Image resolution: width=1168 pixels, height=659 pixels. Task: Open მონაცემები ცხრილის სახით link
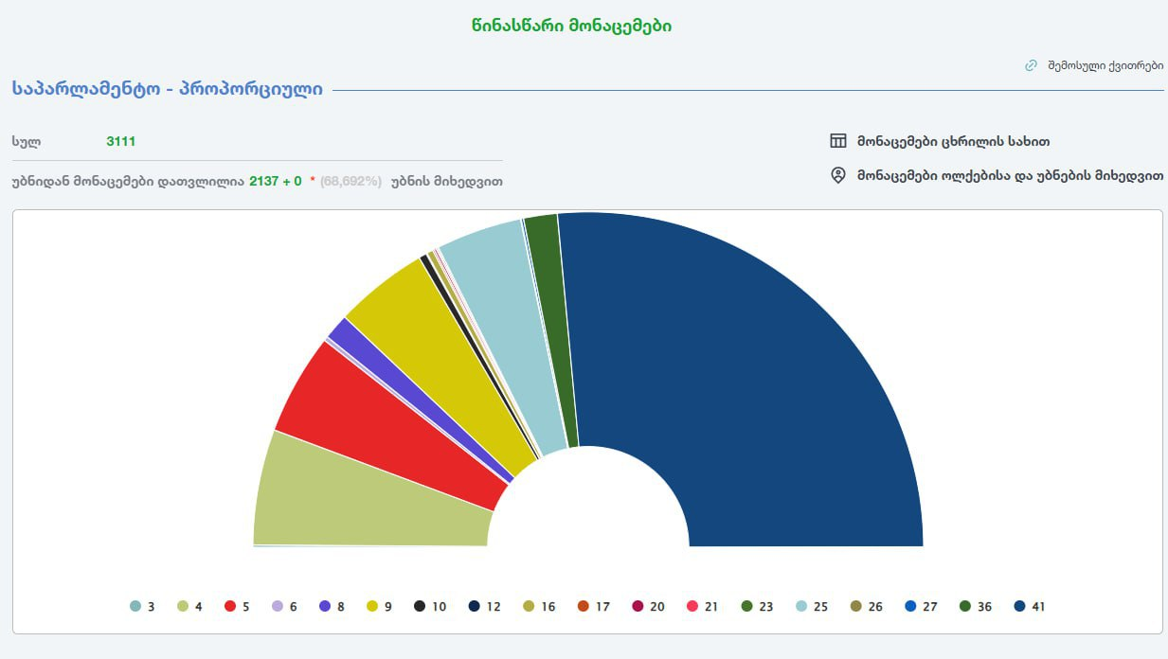pyautogui.click(x=953, y=141)
